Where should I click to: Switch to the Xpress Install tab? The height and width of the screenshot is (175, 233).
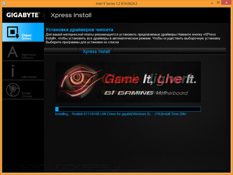(x=96, y=51)
